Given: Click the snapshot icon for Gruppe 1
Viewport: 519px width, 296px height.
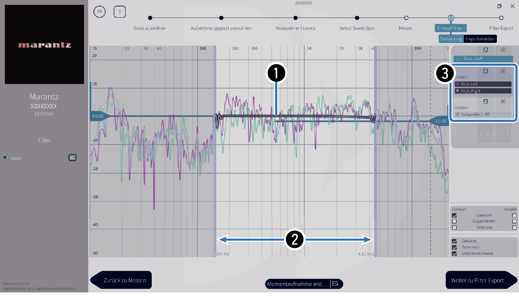Looking at the screenshot, I should (x=503, y=71).
